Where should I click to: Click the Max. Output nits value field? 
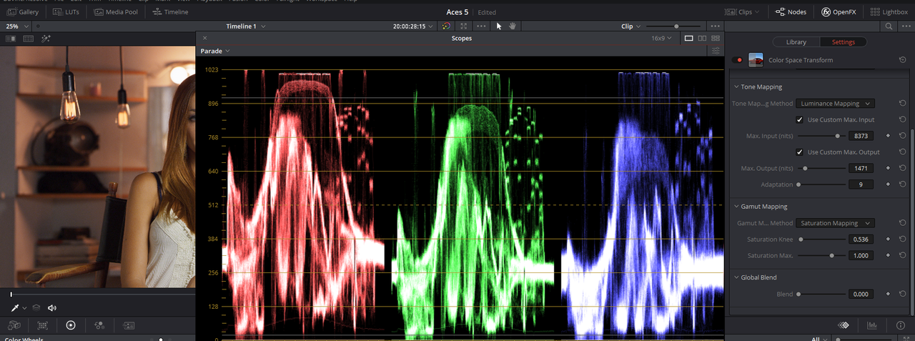pyautogui.click(x=861, y=168)
